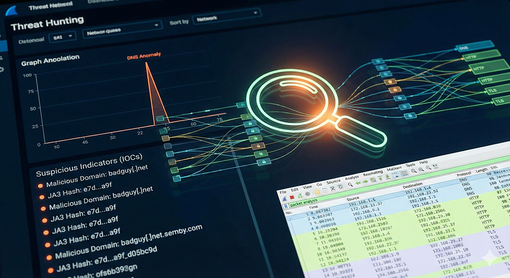Click the filter bookmark icon beside packet analysis
This screenshot has width=510, height=278.
coord(286,206)
